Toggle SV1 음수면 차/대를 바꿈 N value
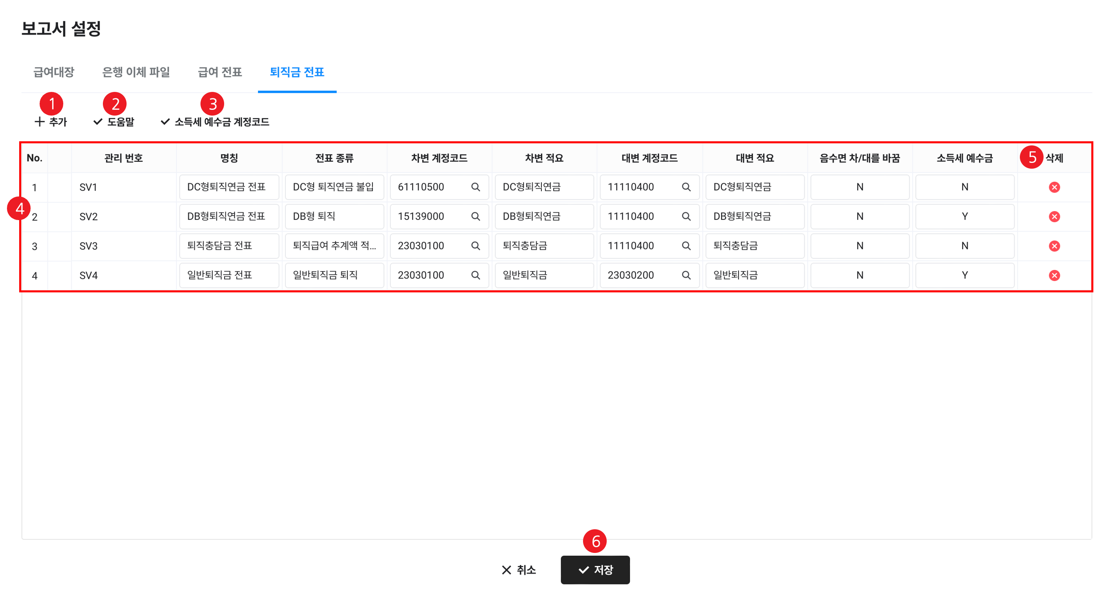 [859, 187]
